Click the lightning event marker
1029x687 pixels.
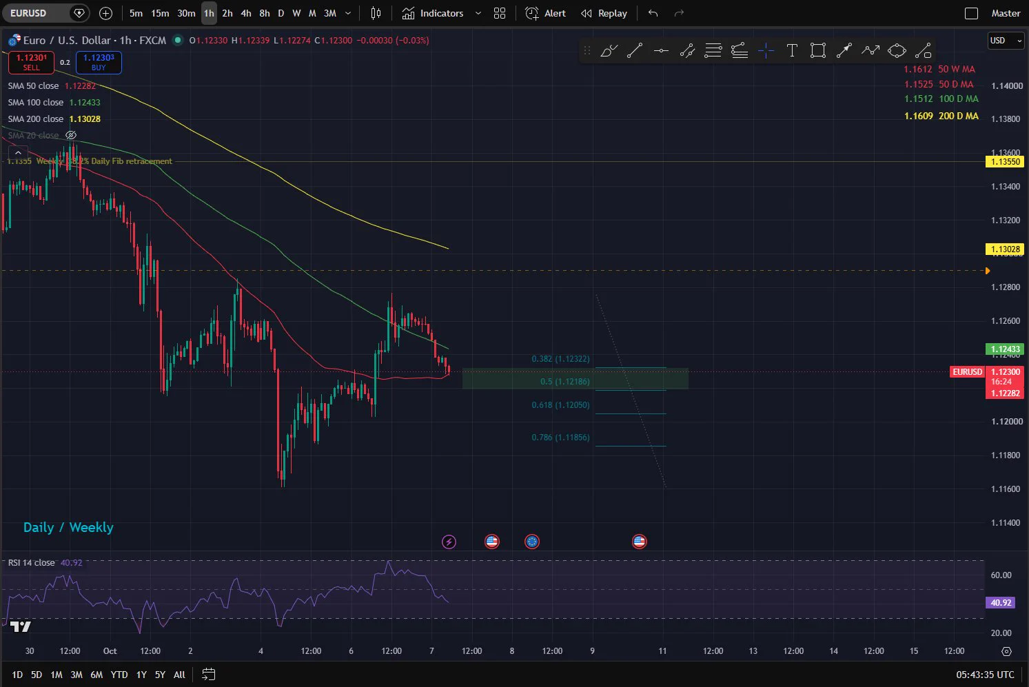449,542
